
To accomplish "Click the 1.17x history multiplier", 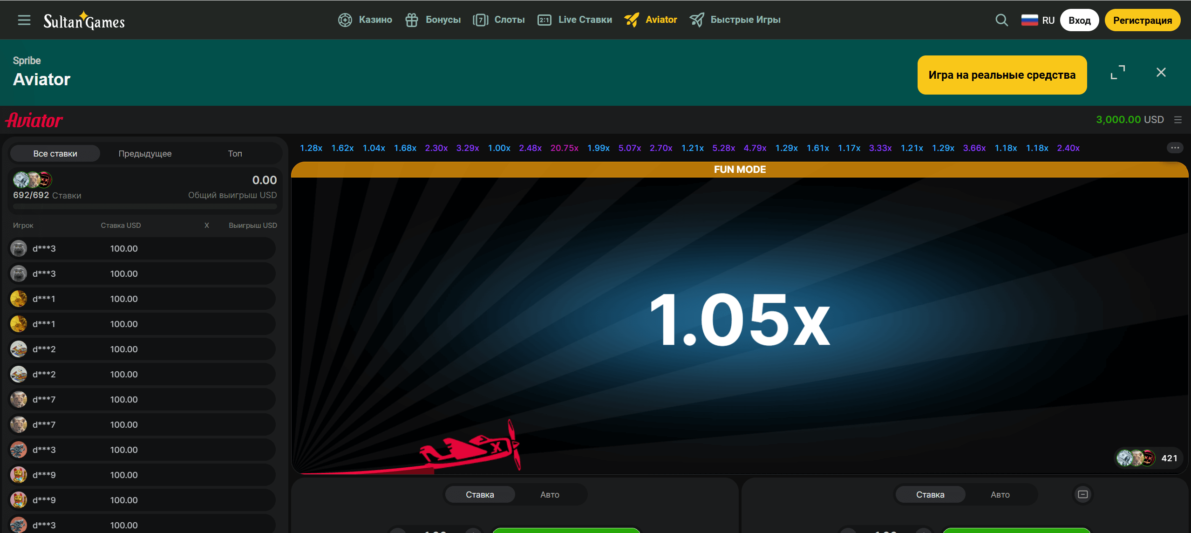I will (x=849, y=148).
